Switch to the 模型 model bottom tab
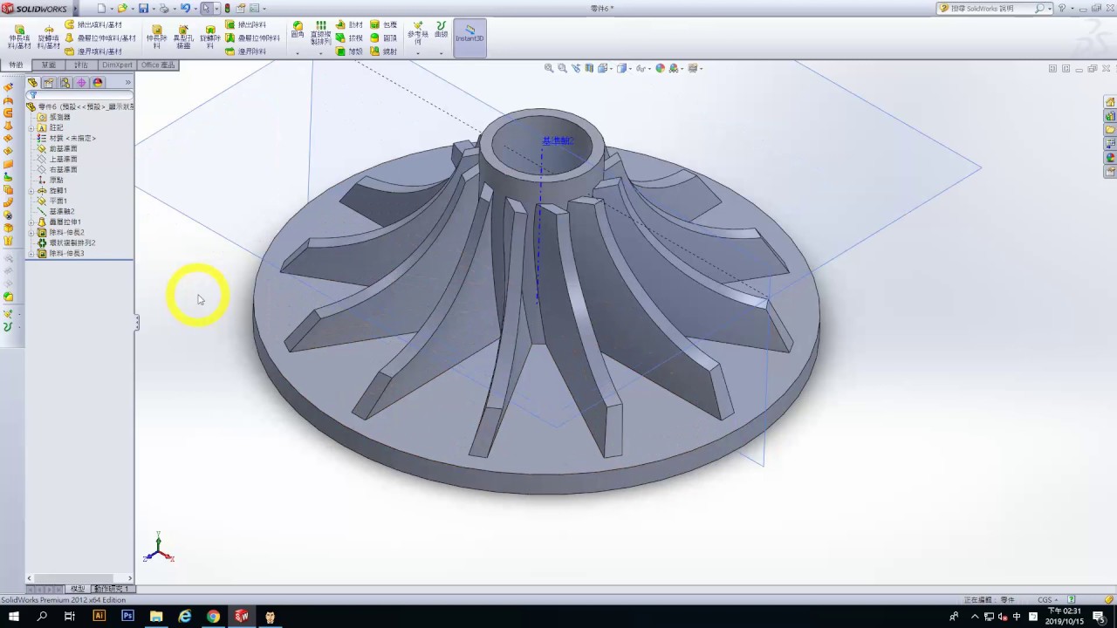The width and height of the screenshot is (1117, 628). click(78, 589)
